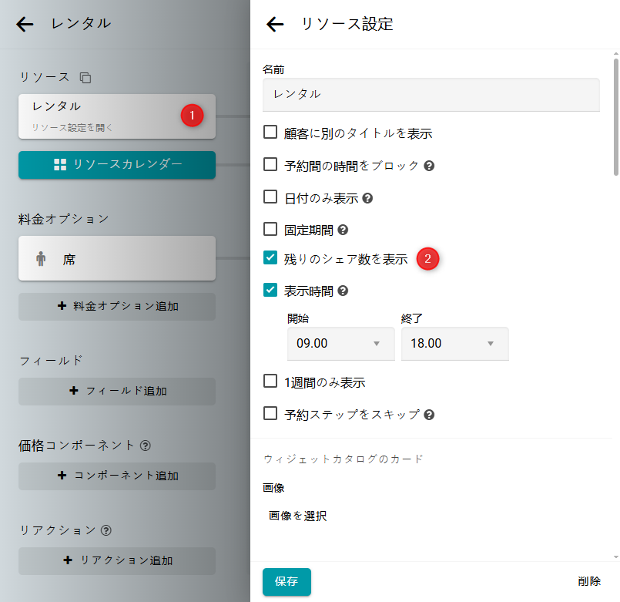Screen dimensions: 620x602
Task: Click the settings panel vertical scrollbar
Action: tap(615, 116)
